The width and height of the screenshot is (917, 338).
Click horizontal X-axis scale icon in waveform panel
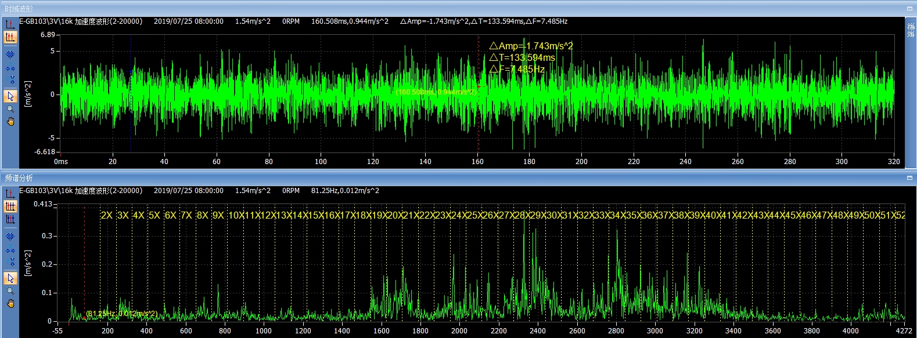pyautogui.click(x=10, y=68)
